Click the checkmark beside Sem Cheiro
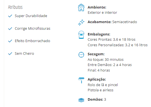Viewport: 151px width, 107px height. 10,54
